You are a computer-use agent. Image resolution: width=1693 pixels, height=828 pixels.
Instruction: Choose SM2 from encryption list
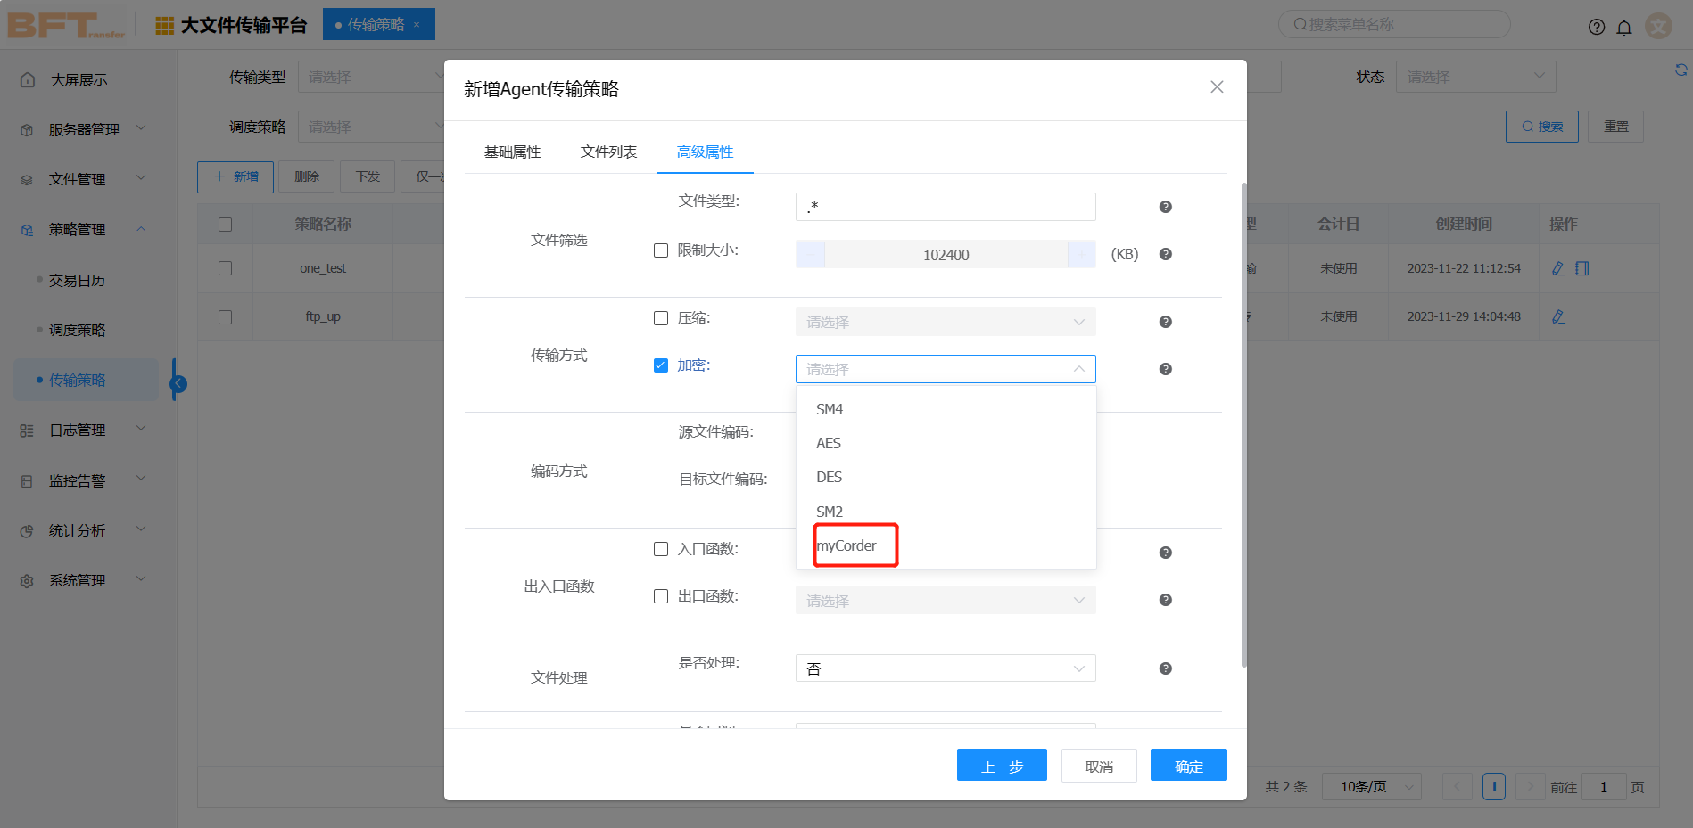click(x=946, y=511)
